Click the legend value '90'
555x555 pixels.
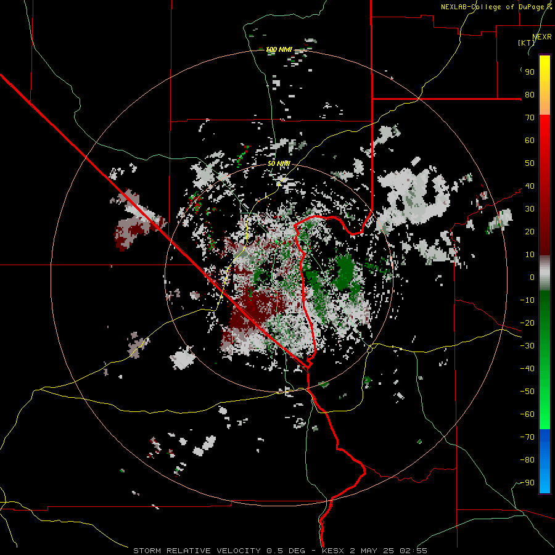pyautogui.click(x=530, y=72)
